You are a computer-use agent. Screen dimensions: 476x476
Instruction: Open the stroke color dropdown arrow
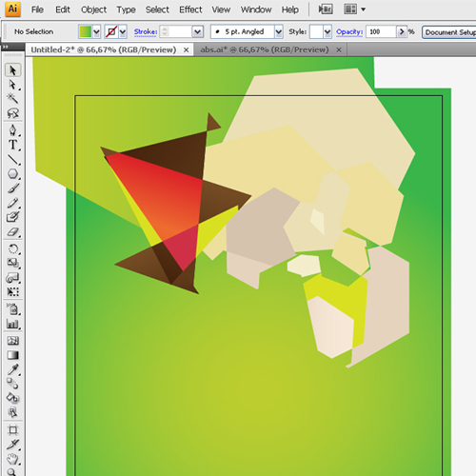[x=123, y=31]
